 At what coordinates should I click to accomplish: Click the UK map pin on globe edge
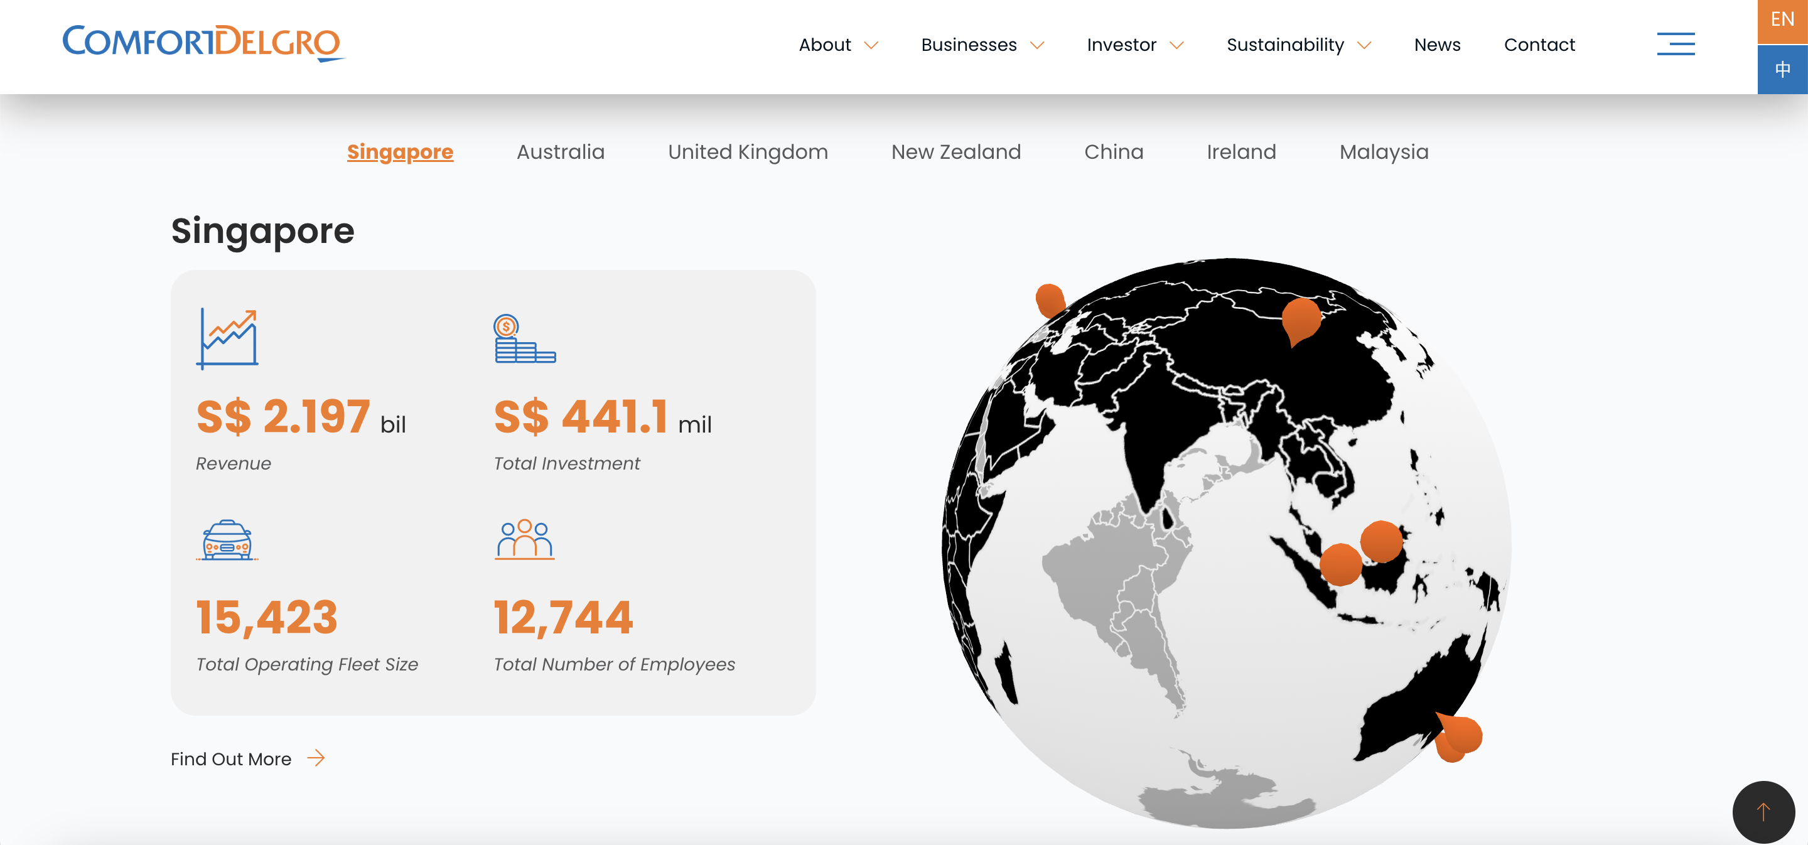(x=1050, y=300)
